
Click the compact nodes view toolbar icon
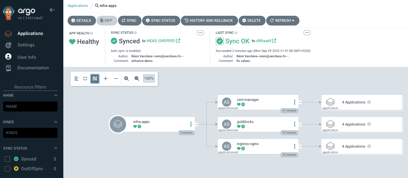85,79
